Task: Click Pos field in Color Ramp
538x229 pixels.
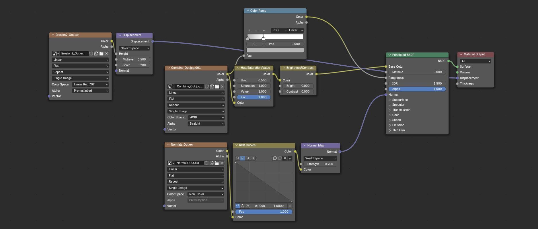Action: pos(284,44)
